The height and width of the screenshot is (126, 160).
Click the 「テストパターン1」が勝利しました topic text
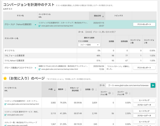[x=118, y=68]
